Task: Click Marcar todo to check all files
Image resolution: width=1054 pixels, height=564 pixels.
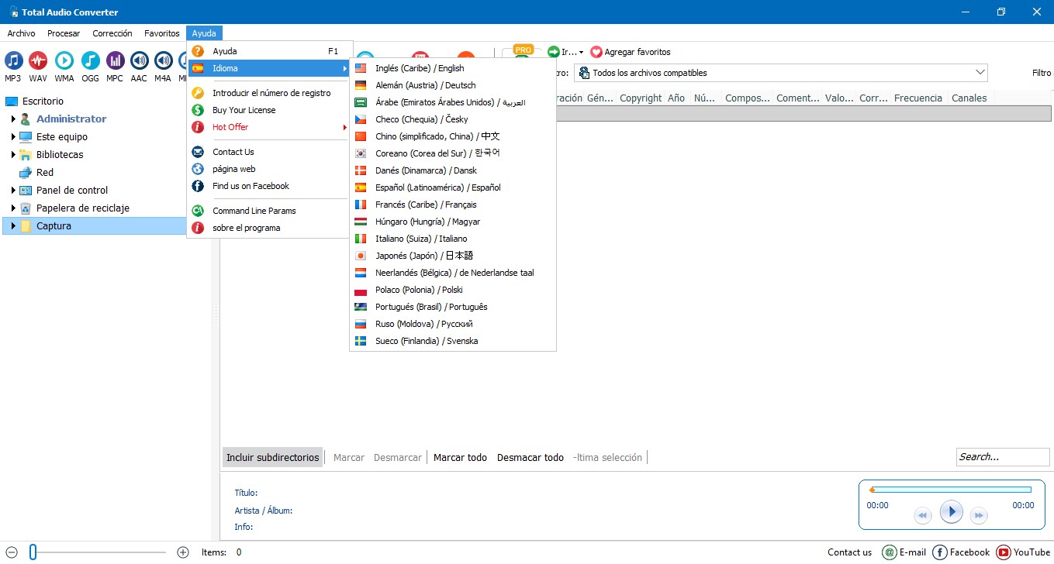Action: coord(460,457)
